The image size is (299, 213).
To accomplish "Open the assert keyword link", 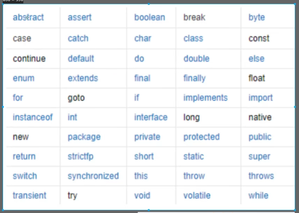I will pyautogui.click(x=80, y=17).
